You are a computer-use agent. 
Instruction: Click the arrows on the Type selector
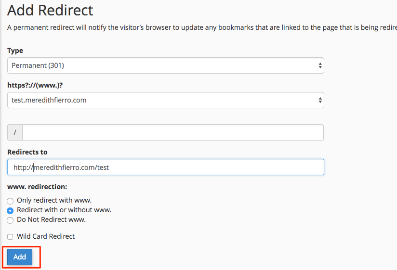[320, 65]
